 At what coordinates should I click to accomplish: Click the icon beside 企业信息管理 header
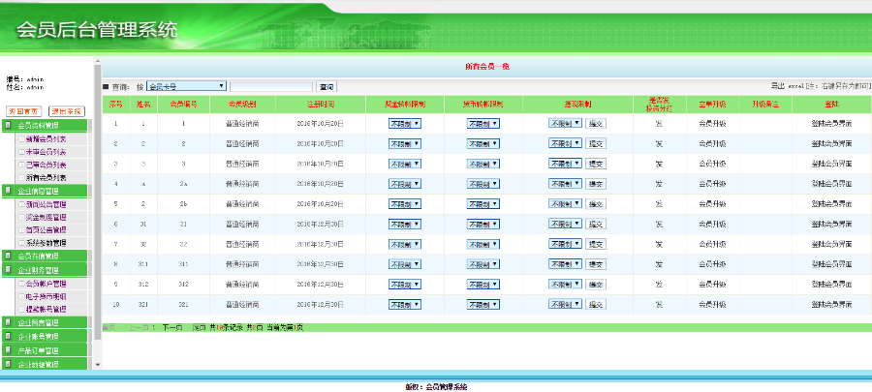coord(9,192)
